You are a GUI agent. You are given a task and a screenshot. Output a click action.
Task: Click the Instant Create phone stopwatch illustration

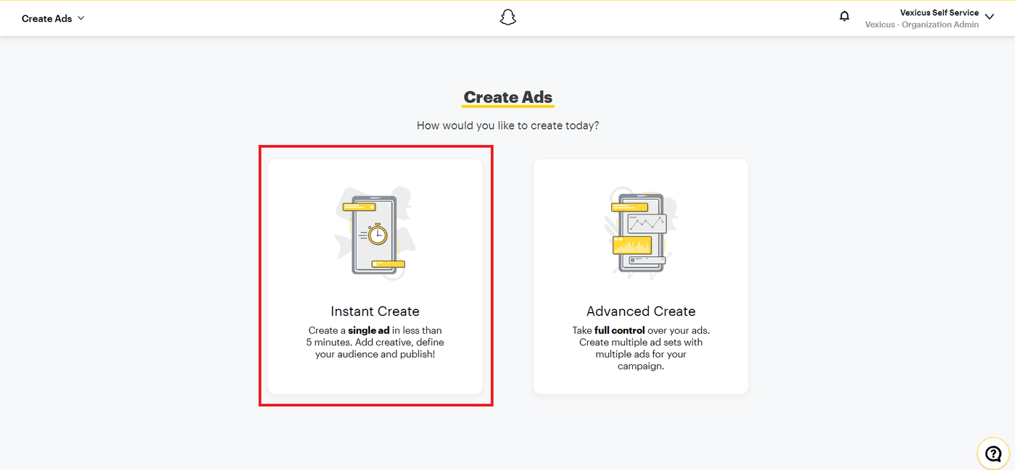pos(375,232)
